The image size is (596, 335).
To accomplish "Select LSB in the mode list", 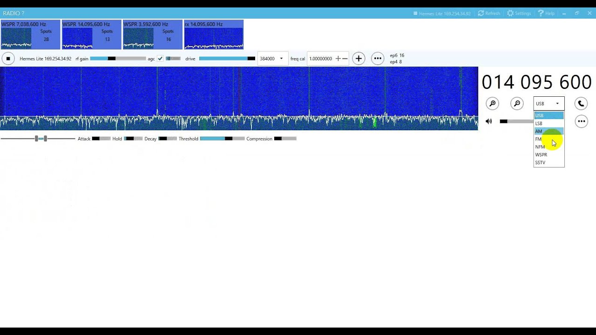I will coord(549,123).
